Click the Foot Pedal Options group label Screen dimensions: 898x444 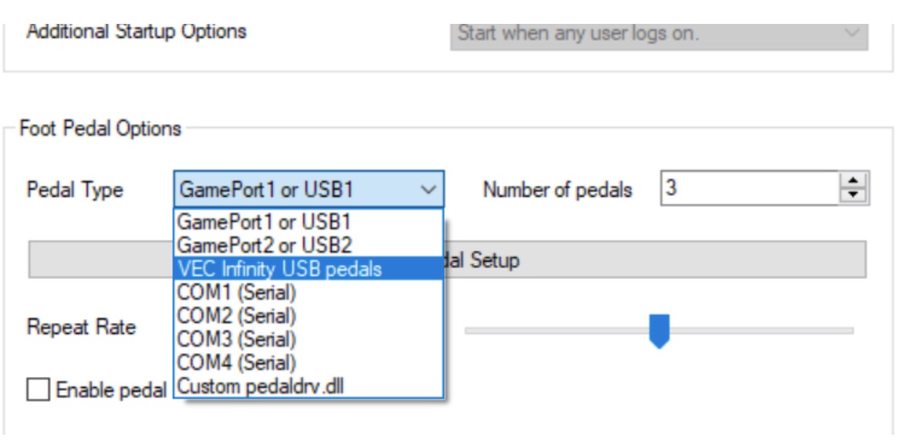(x=100, y=129)
